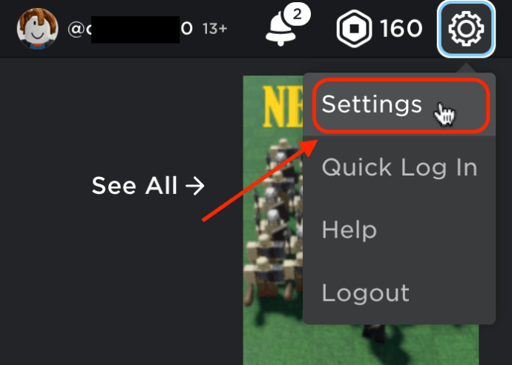This screenshot has width=512, height=365.
Task: Select Settings in the dropdown menu
Action: (401, 105)
